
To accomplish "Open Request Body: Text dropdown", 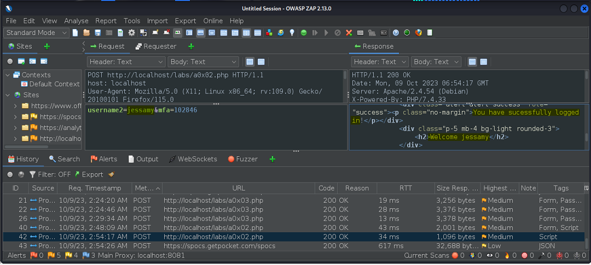I will tap(203, 62).
